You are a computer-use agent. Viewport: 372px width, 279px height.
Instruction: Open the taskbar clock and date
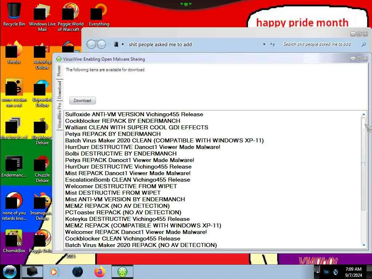353,272
